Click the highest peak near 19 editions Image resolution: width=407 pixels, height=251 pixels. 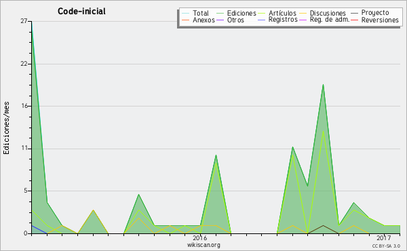pos(323,84)
